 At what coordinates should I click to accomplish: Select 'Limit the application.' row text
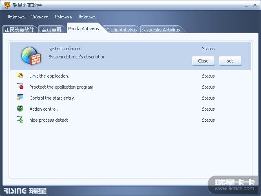(49, 76)
